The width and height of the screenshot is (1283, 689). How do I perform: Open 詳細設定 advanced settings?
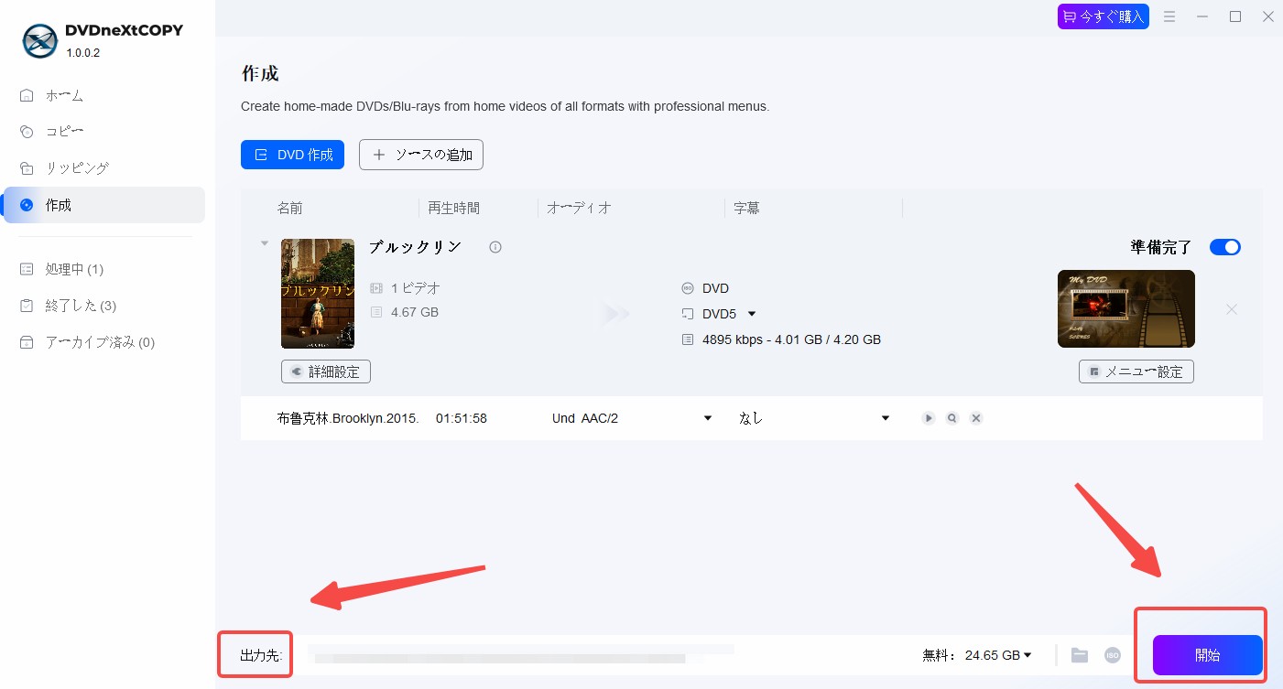tap(326, 371)
